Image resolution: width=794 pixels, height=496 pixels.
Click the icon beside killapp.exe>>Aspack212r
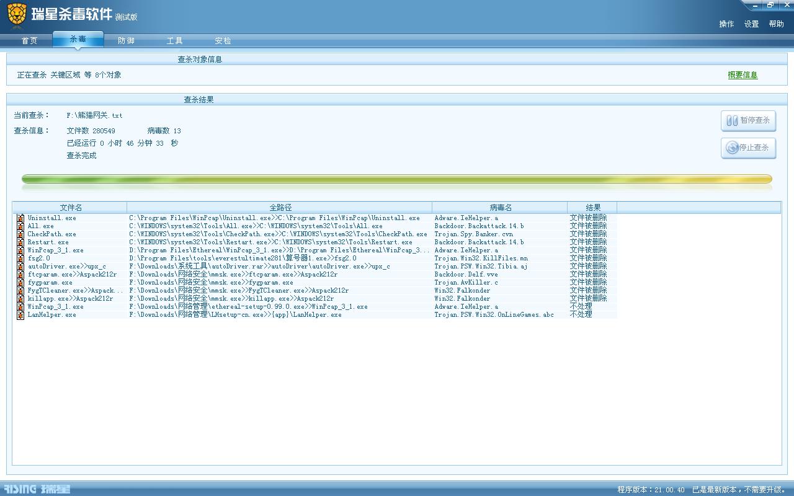(x=20, y=299)
